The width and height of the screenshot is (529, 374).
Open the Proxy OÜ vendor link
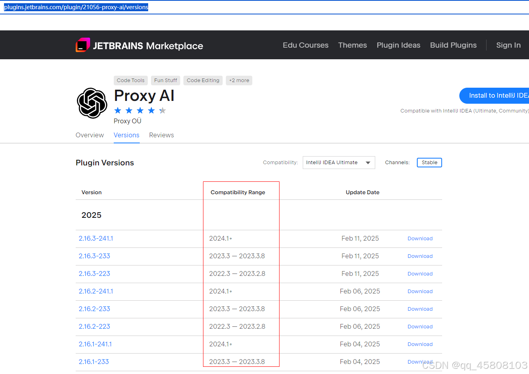[x=127, y=121]
